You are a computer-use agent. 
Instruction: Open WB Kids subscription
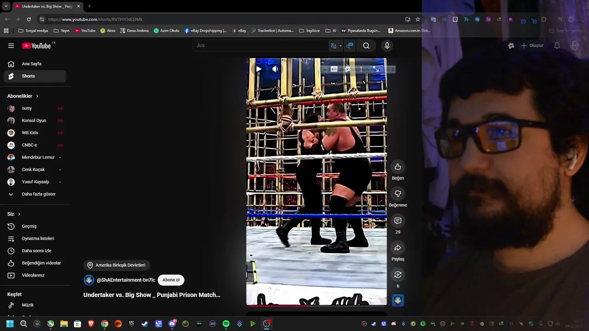click(35, 133)
